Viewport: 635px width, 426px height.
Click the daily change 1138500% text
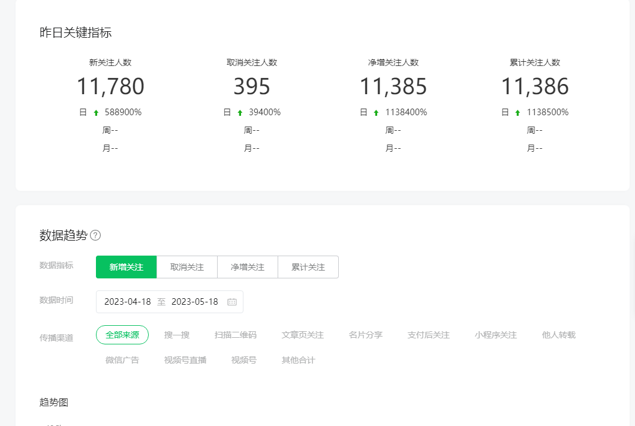coord(547,112)
